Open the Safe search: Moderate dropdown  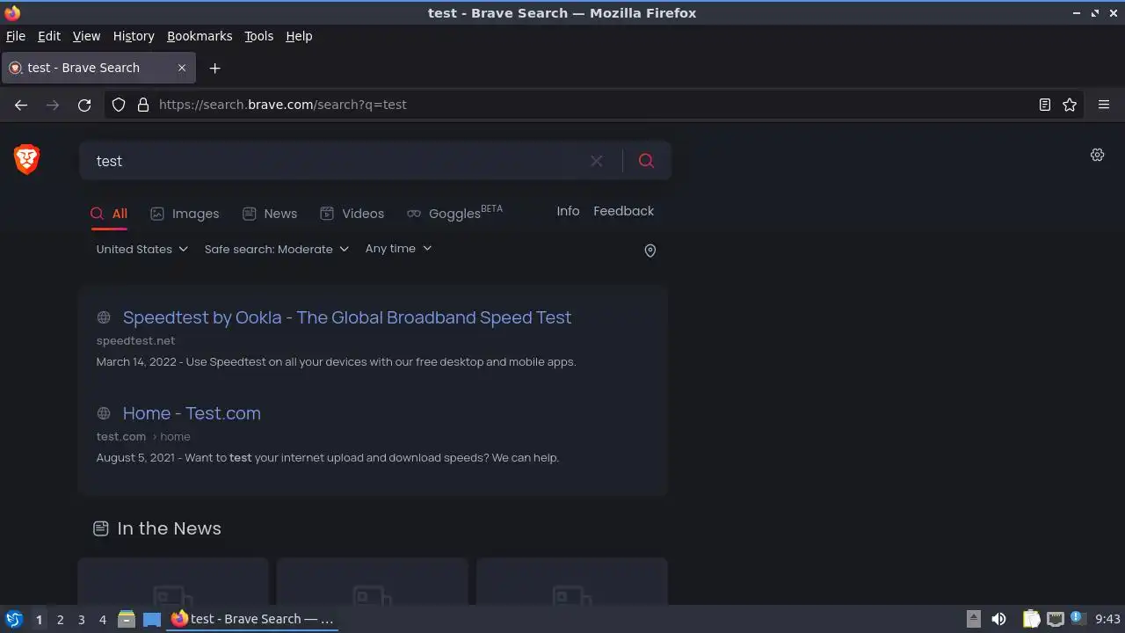[277, 249]
